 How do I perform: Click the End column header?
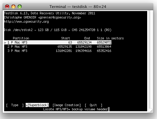(x=87, y=38)
